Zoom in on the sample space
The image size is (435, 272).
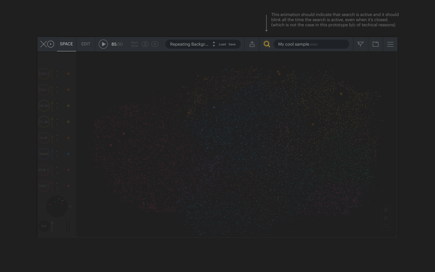click(x=386, y=210)
